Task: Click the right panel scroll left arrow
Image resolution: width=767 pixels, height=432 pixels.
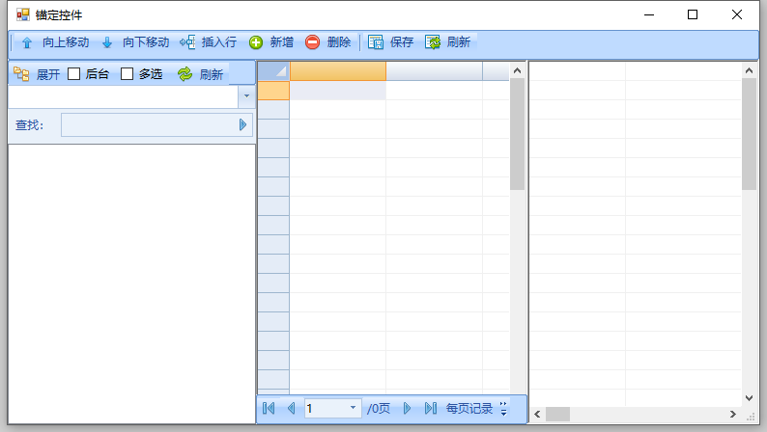Action: tap(537, 414)
